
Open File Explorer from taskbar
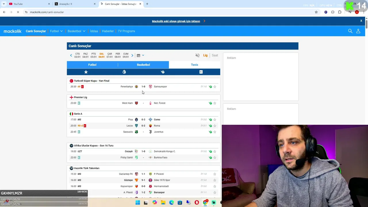(163, 203)
